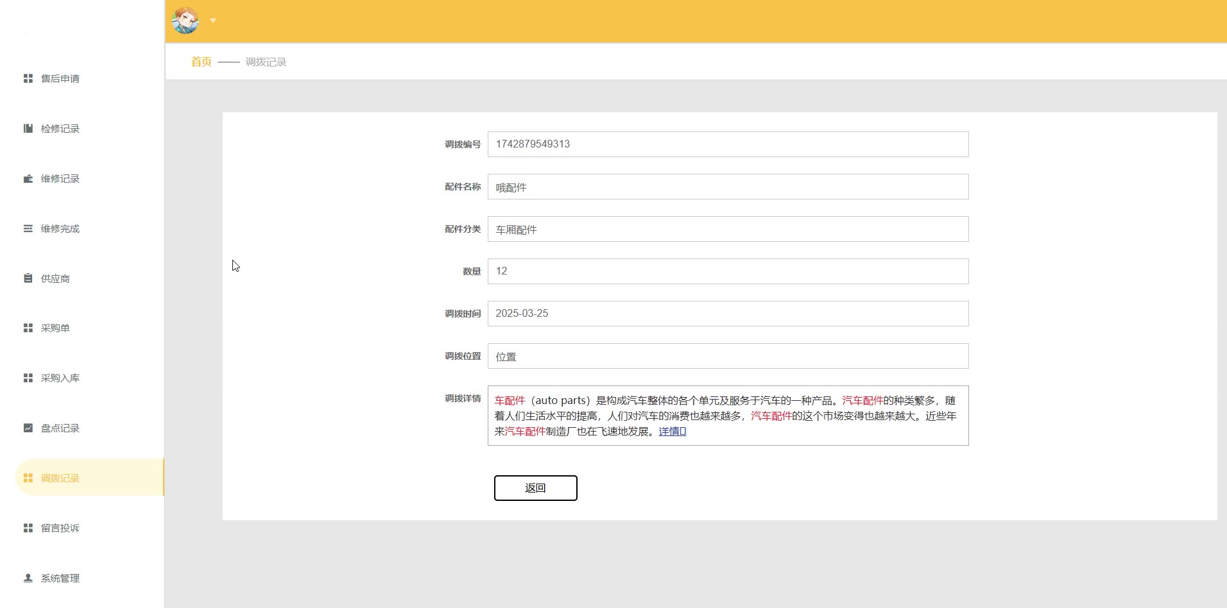Expand the dropdown arrow next to avatar
Viewport: 1227px width, 608px height.
[213, 21]
